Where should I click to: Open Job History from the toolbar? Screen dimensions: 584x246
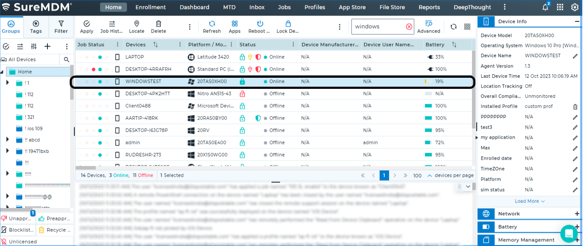[112, 26]
